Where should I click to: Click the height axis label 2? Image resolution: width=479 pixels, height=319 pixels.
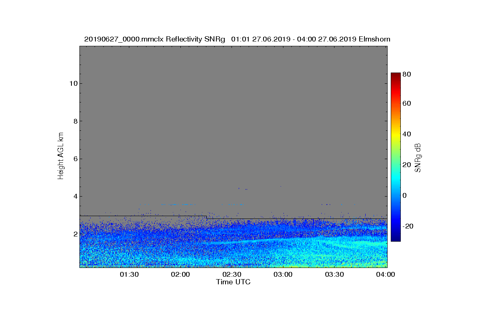pyautogui.click(x=75, y=234)
